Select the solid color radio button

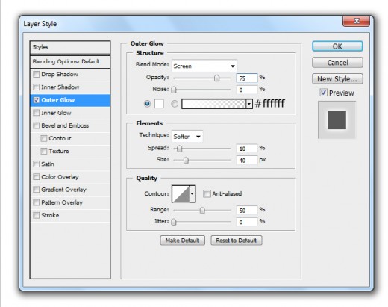pos(147,103)
